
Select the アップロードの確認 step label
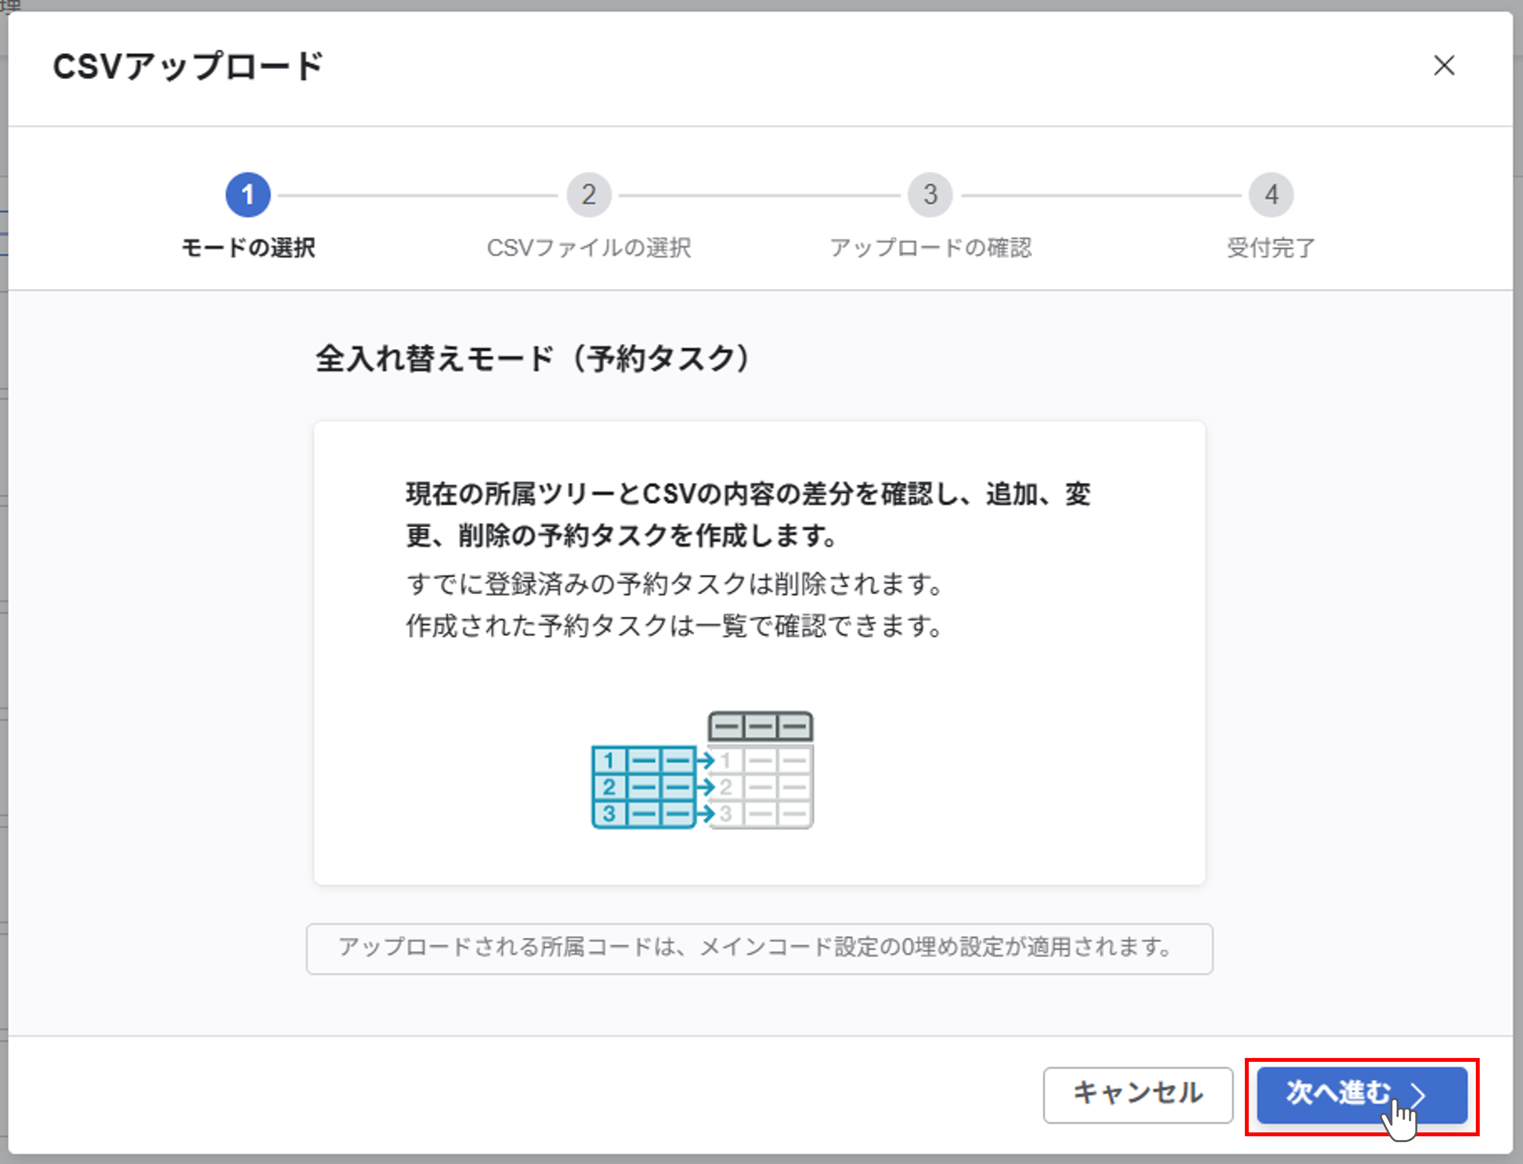pyautogui.click(x=930, y=248)
